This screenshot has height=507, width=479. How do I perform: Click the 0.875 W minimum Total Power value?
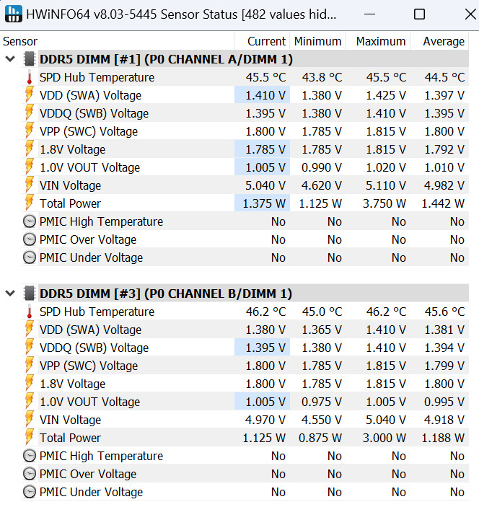coord(320,438)
